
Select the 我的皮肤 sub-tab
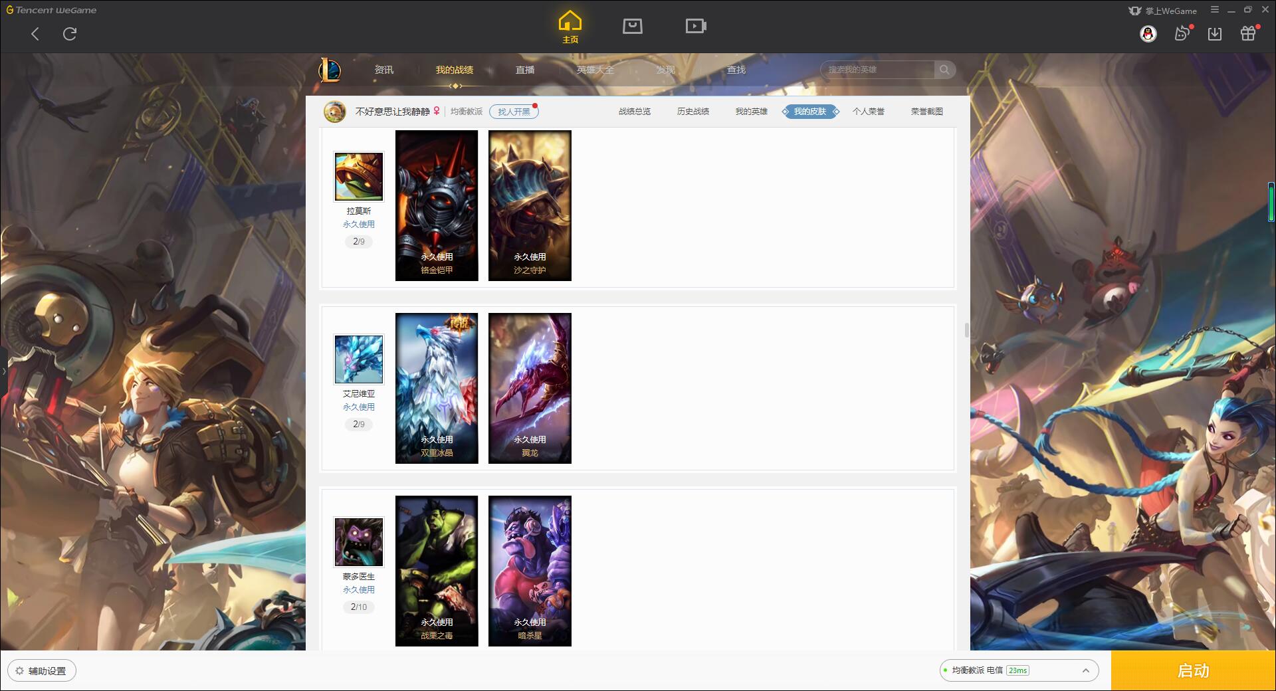(810, 112)
